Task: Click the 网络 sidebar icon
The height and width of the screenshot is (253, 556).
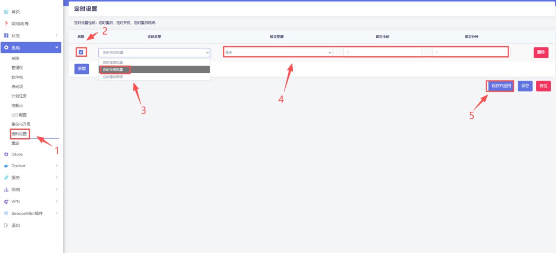Action: click(x=6, y=190)
